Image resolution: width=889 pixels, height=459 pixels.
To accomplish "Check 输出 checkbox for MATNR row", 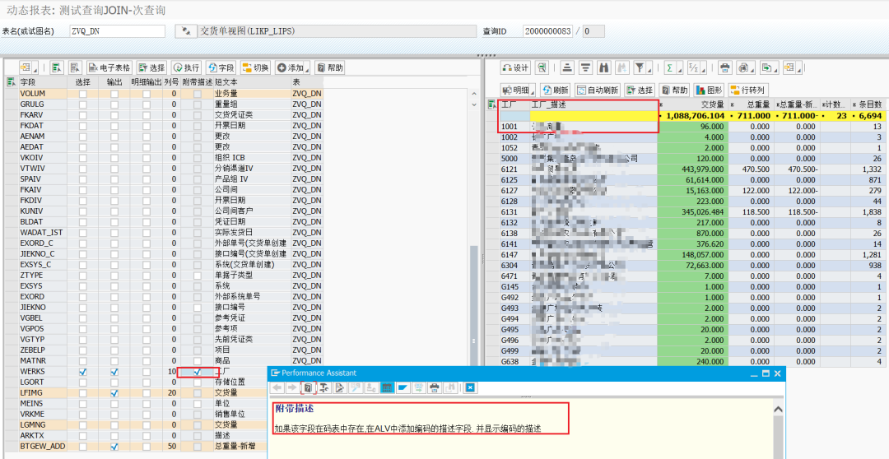I will tap(114, 361).
